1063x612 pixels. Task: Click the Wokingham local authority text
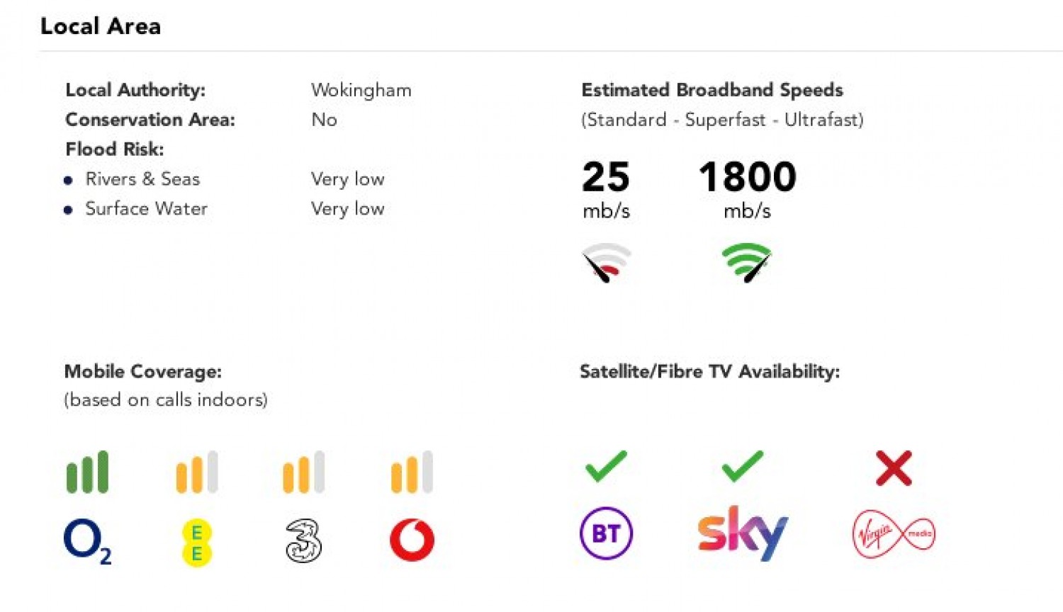(361, 91)
